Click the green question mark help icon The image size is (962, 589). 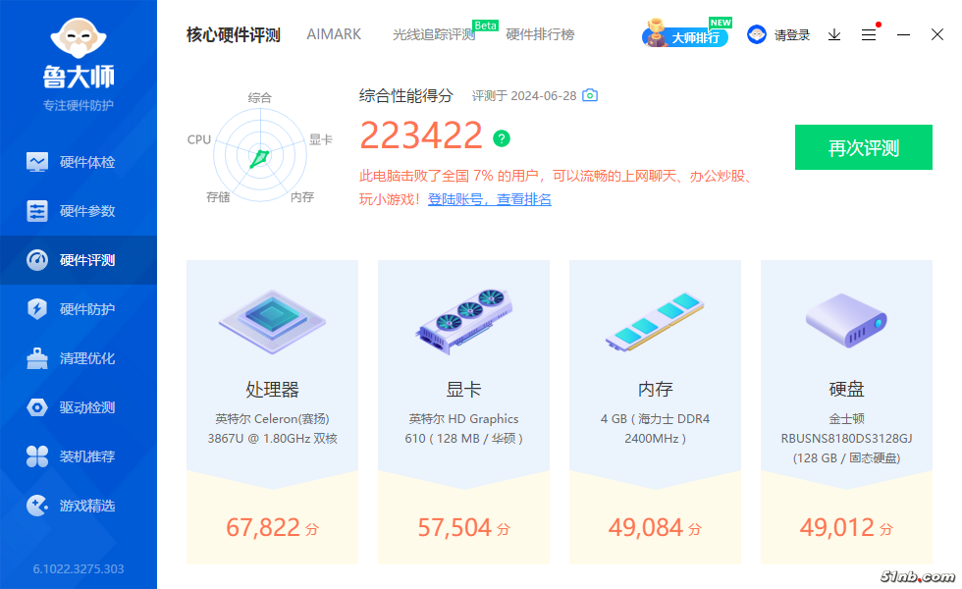[502, 138]
